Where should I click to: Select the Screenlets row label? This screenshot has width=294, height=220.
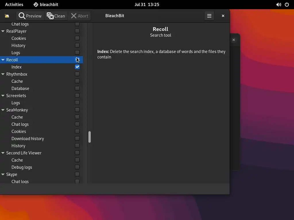(16, 96)
